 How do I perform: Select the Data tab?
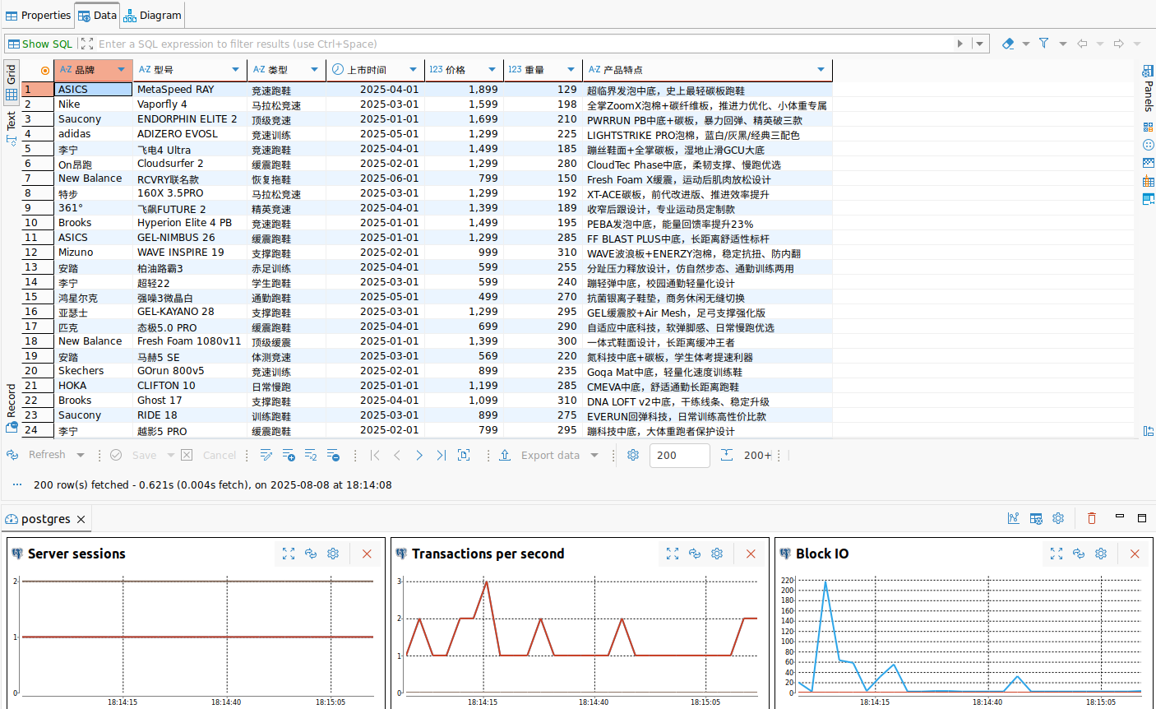(98, 15)
